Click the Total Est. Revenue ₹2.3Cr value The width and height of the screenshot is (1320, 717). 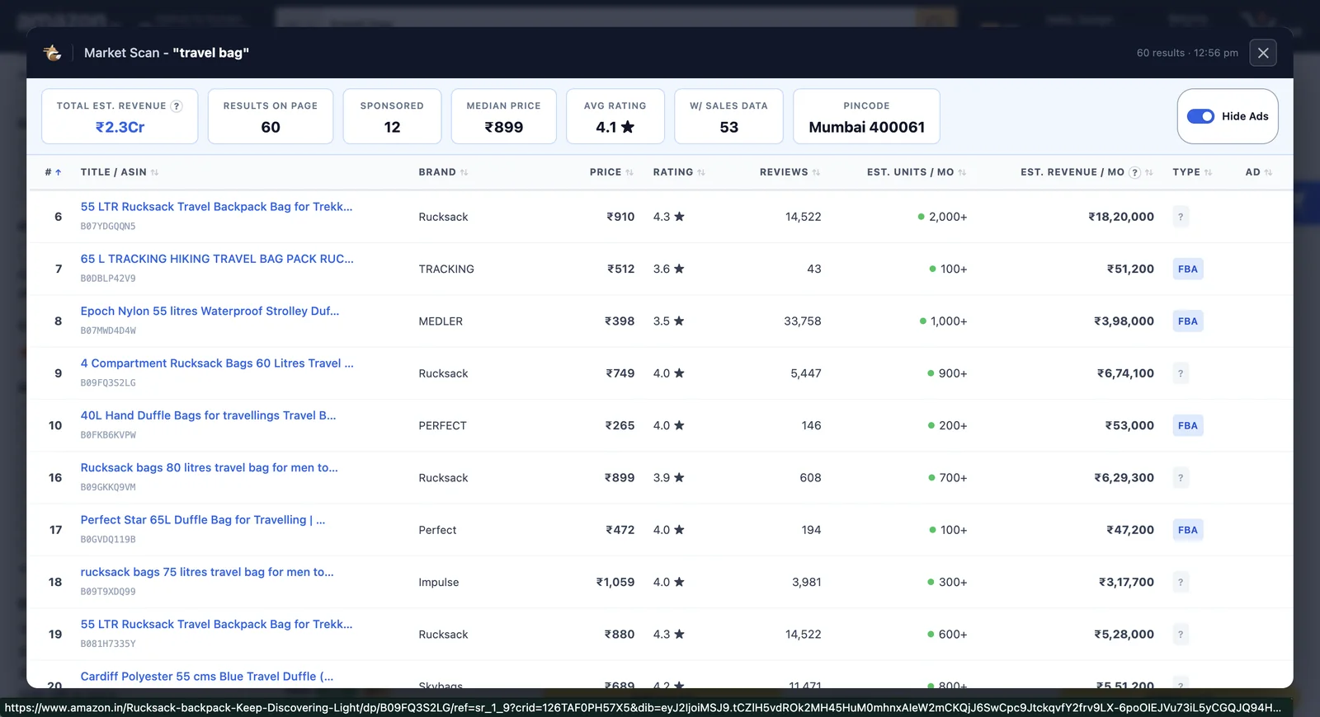coord(120,127)
